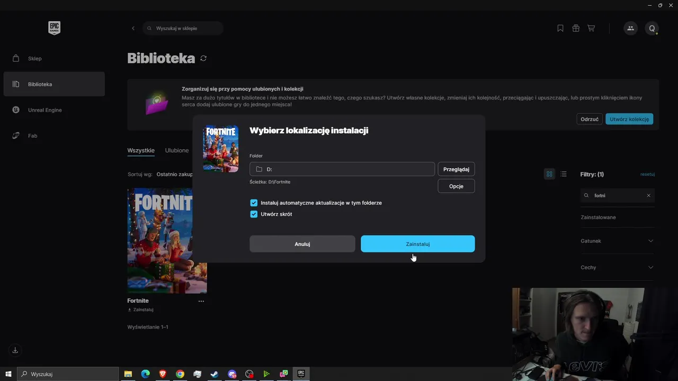Click the D: folder path field

pyautogui.click(x=342, y=169)
